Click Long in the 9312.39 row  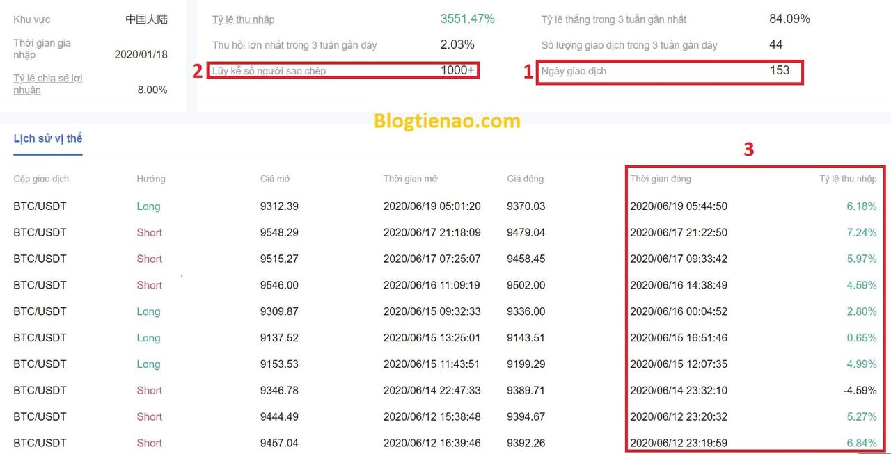pyautogui.click(x=148, y=206)
